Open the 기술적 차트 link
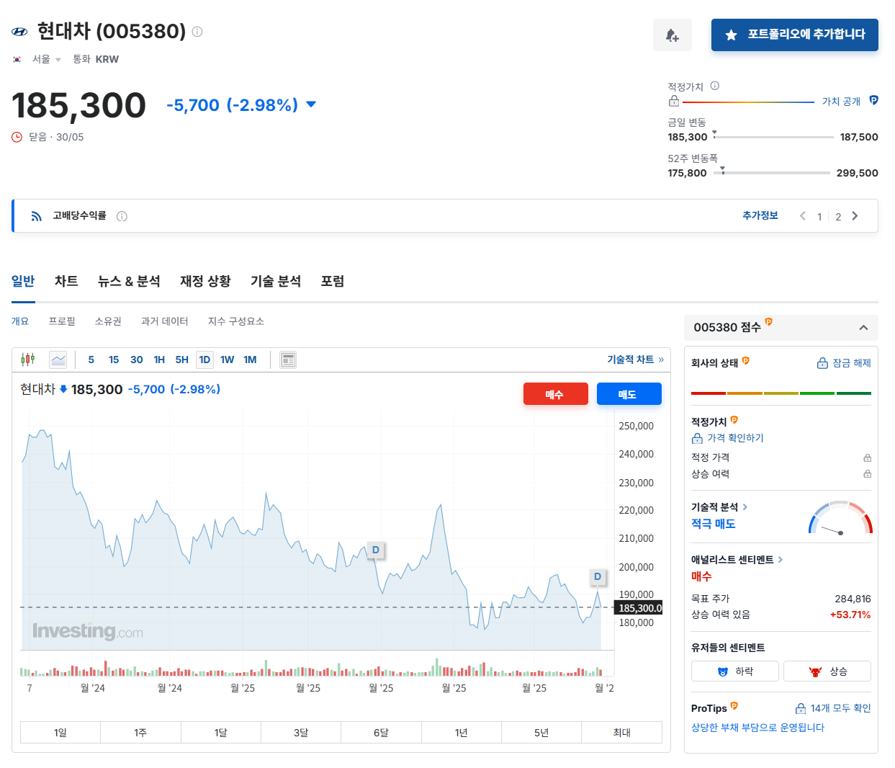The width and height of the screenshot is (895, 768). point(635,360)
